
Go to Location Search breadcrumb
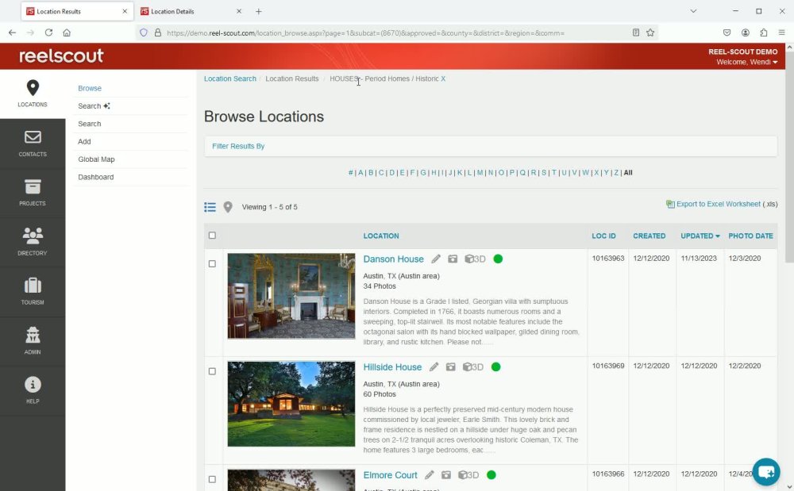[230, 79]
